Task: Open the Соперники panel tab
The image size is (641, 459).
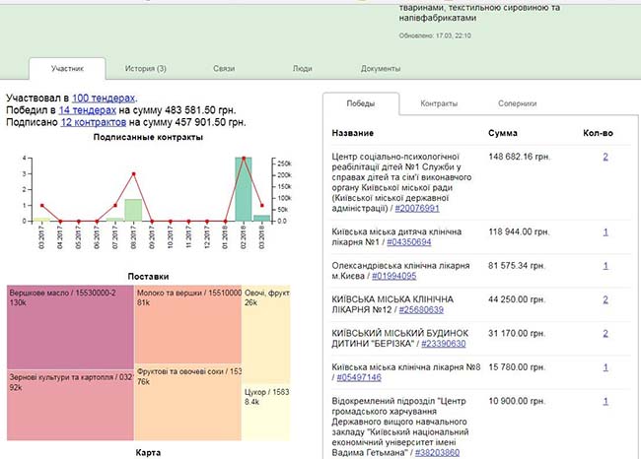Action: 517,103
